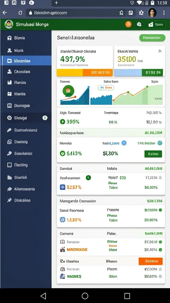Screen dimensions: 170x303
Task: Click the orange segment of progress bar
Action: 98,72
